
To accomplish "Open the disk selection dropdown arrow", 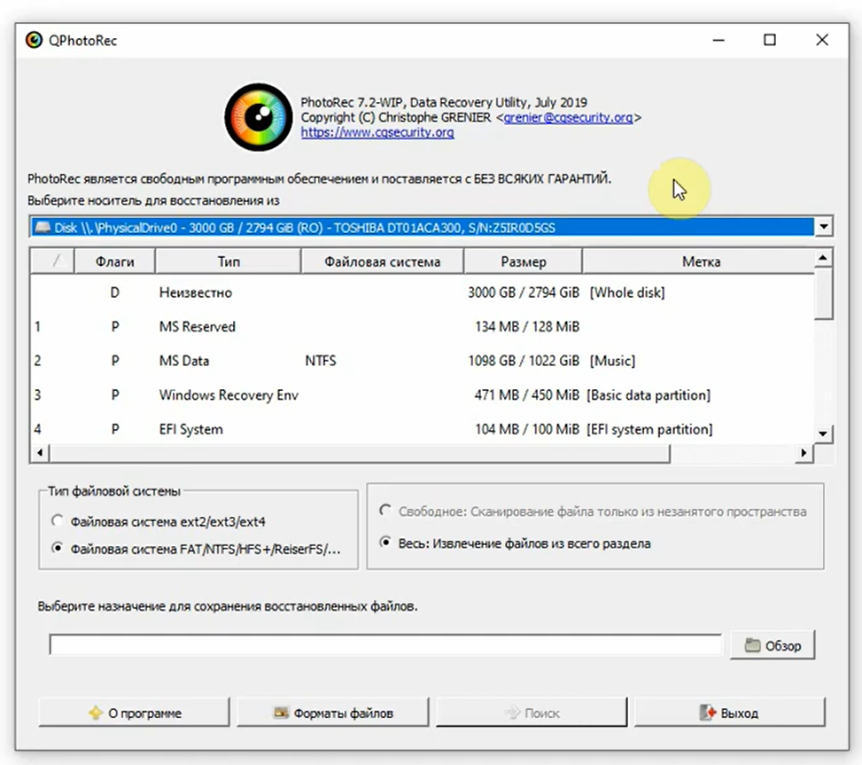I will pos(824,228).
